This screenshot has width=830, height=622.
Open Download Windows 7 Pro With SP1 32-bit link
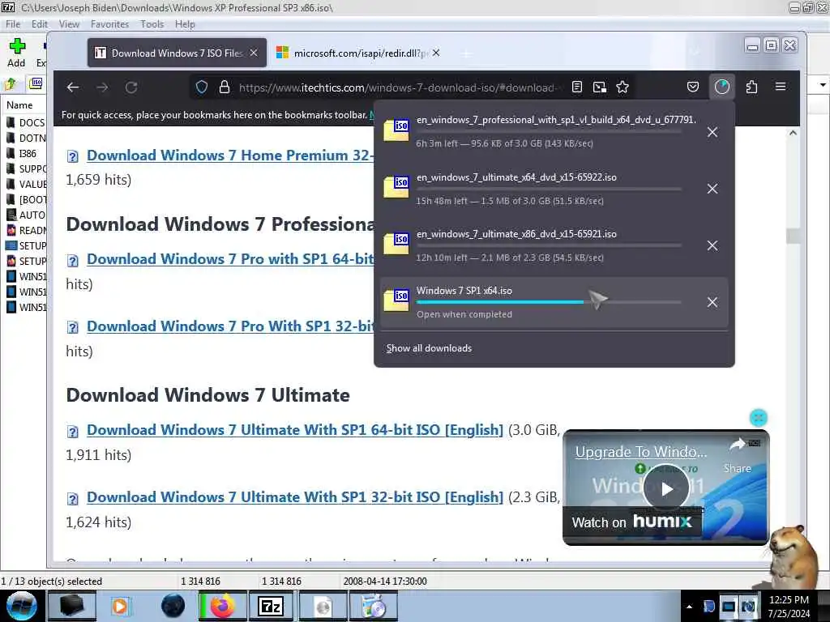point(231,326)
